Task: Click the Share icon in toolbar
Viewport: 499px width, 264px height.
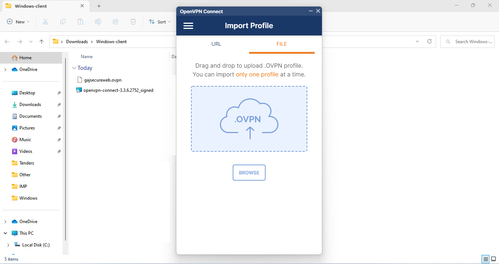Action: [116, 22]
